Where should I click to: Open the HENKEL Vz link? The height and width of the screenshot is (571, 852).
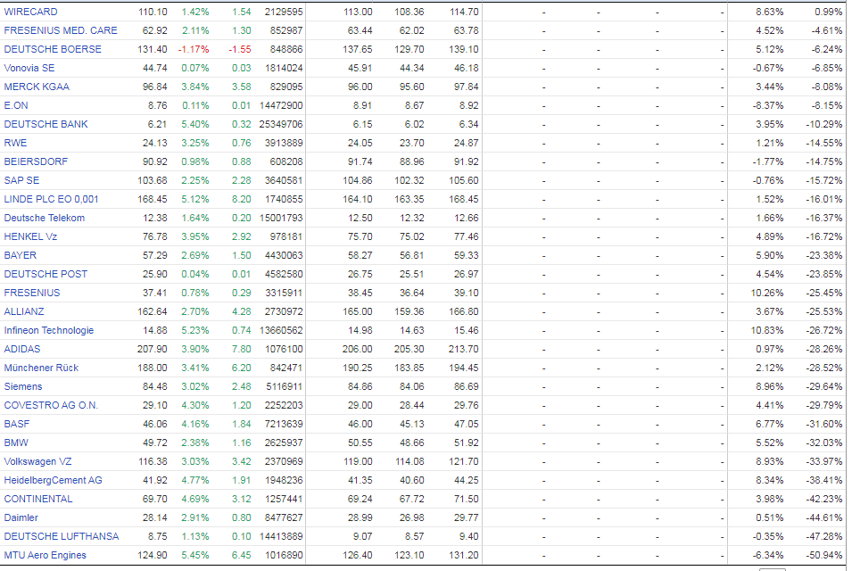(30, 236)
